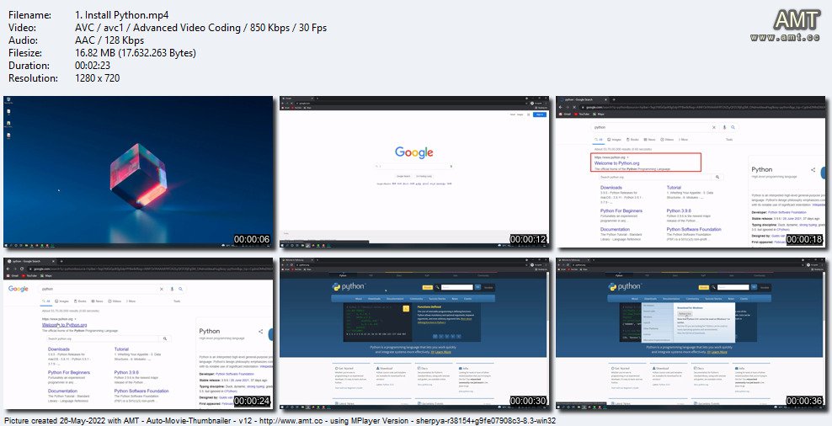Click the share icon beside Python in the 00:00:24 frame
This screenshot has height=426, width=832.
(260, 332)
